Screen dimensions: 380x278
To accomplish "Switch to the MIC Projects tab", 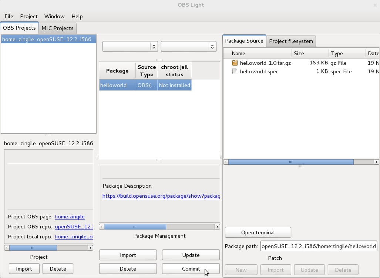I will (x=57, y=28).
